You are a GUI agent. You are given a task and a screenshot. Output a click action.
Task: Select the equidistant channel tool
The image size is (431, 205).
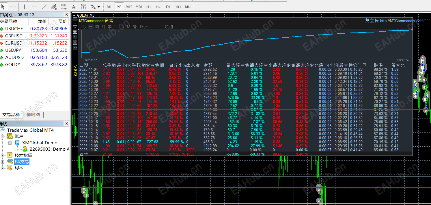[54, 6]
